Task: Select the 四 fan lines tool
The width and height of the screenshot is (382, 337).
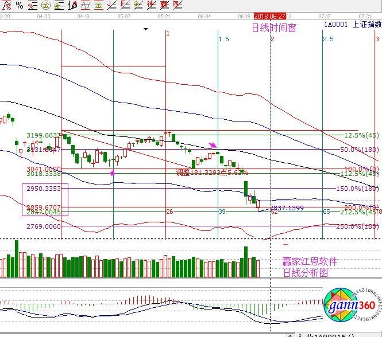Action: (x=178, y=5)
